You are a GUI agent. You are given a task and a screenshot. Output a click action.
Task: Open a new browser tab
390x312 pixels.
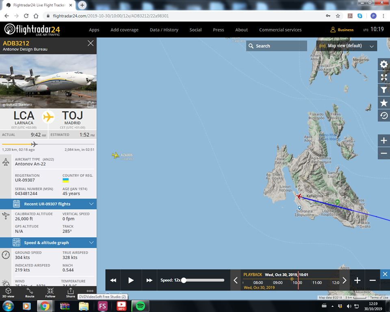point(82,5)
